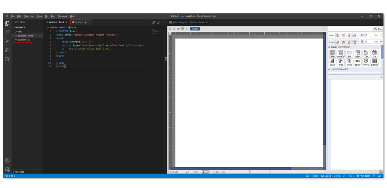
Task: Click the <BODY> tag button
Action: pos(195,29)
